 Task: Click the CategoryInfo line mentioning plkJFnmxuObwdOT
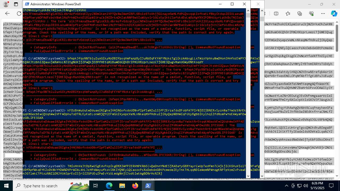coord(135,47)
